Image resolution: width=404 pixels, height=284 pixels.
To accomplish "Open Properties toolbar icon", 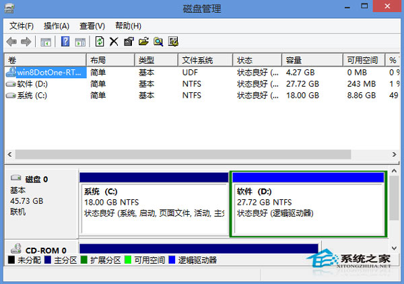I will point(129,42).
